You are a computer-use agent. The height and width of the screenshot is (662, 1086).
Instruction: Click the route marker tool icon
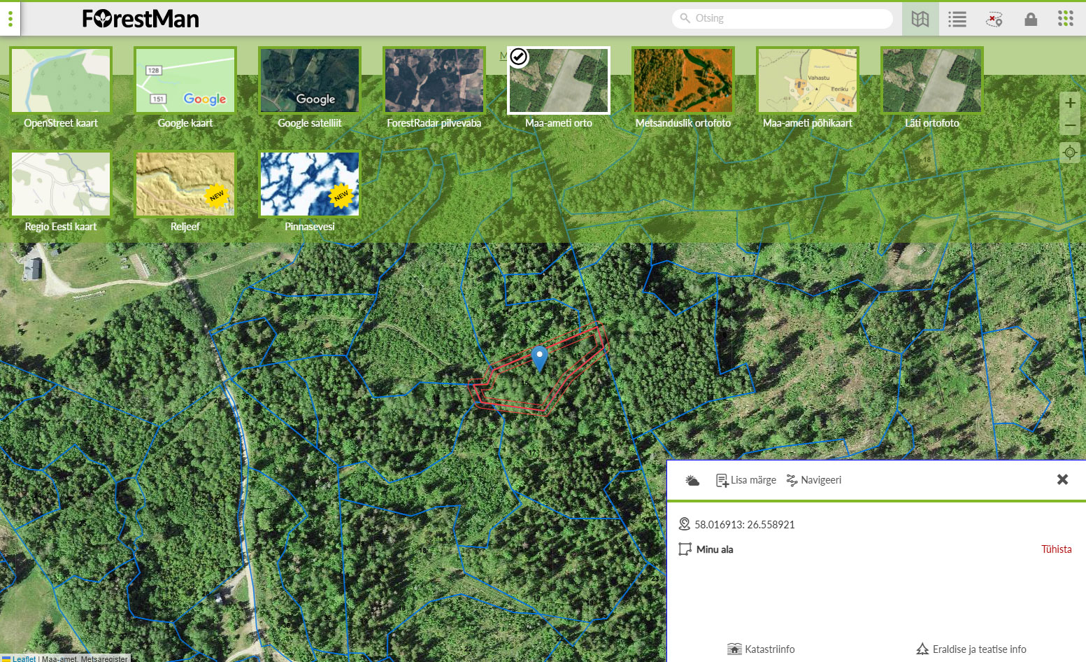tap(994, 19)
